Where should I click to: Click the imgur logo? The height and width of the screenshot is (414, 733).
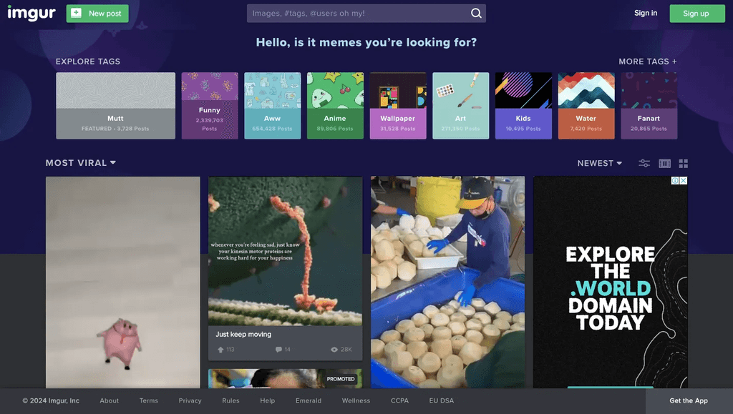click(31, 13)
